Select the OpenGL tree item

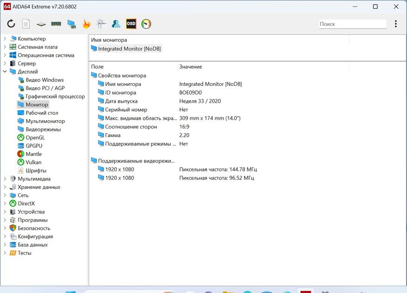click(x=35, y=138)
